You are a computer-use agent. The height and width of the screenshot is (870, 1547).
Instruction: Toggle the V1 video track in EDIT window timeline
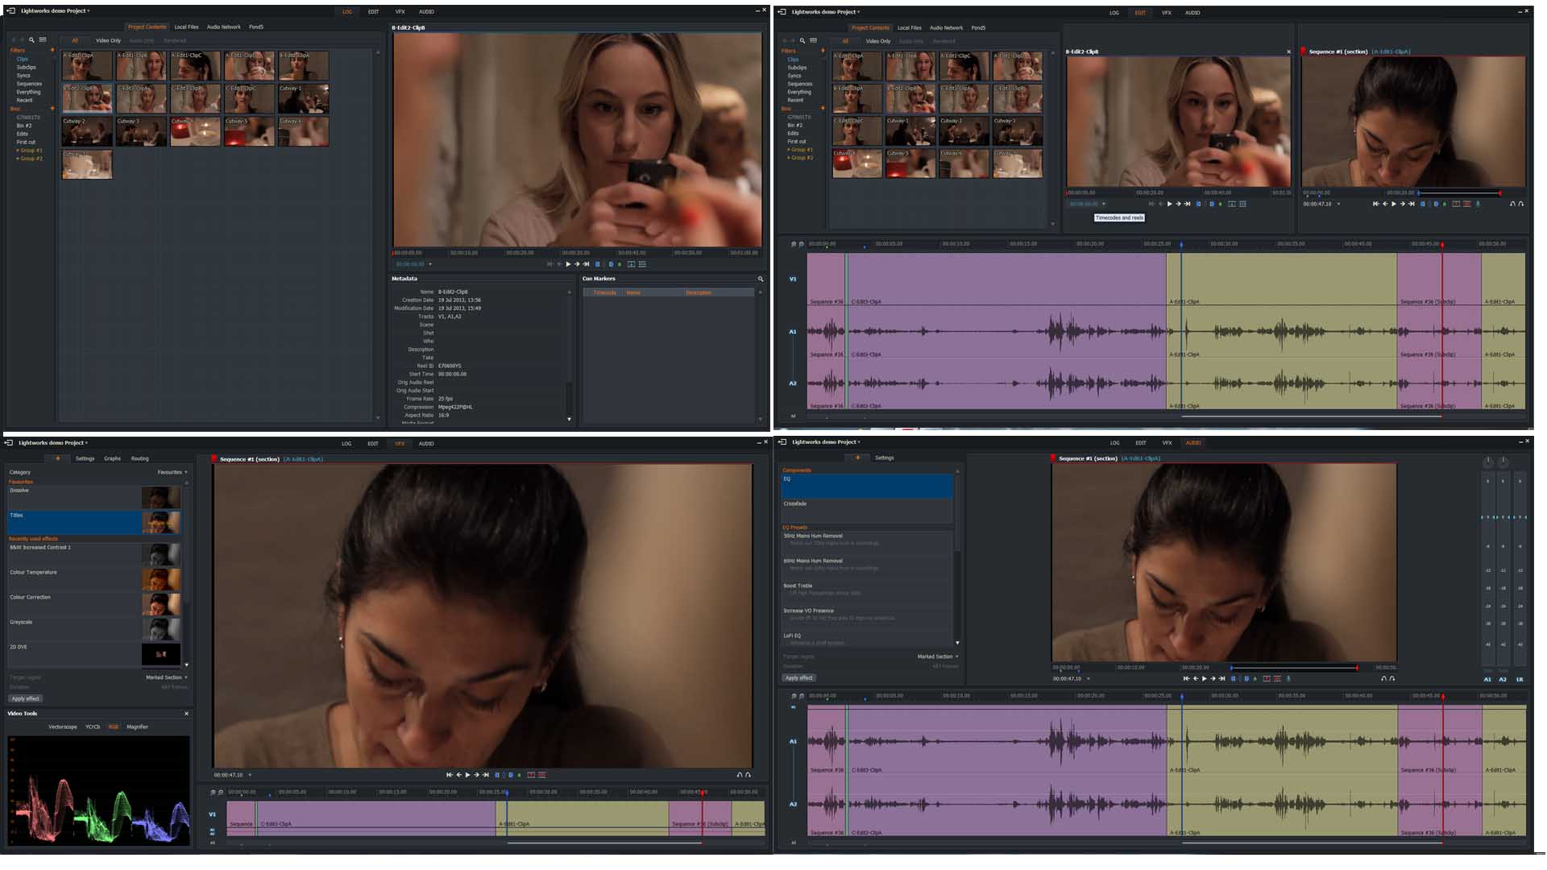pyautogui.click(x=793, y=280)
